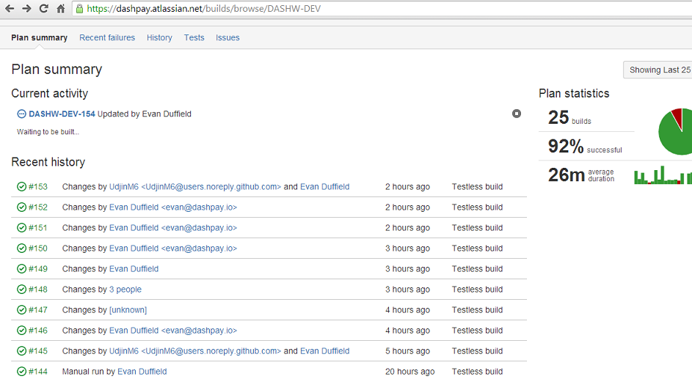Click Evan Duffield link in build #144 manual run
The width and height of the screenshot is (692, 379).
click(142, 372)
